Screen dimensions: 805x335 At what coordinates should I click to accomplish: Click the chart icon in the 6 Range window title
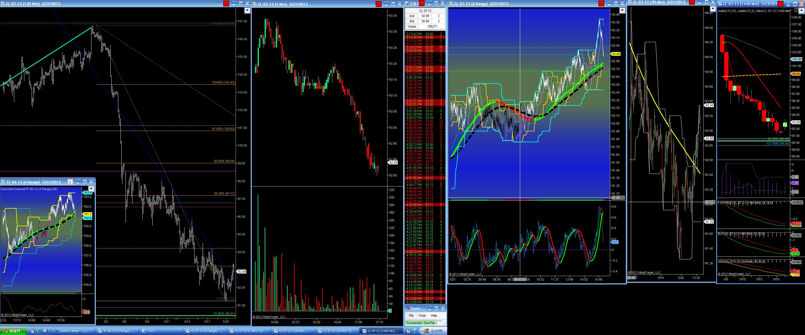pos(451,3)
